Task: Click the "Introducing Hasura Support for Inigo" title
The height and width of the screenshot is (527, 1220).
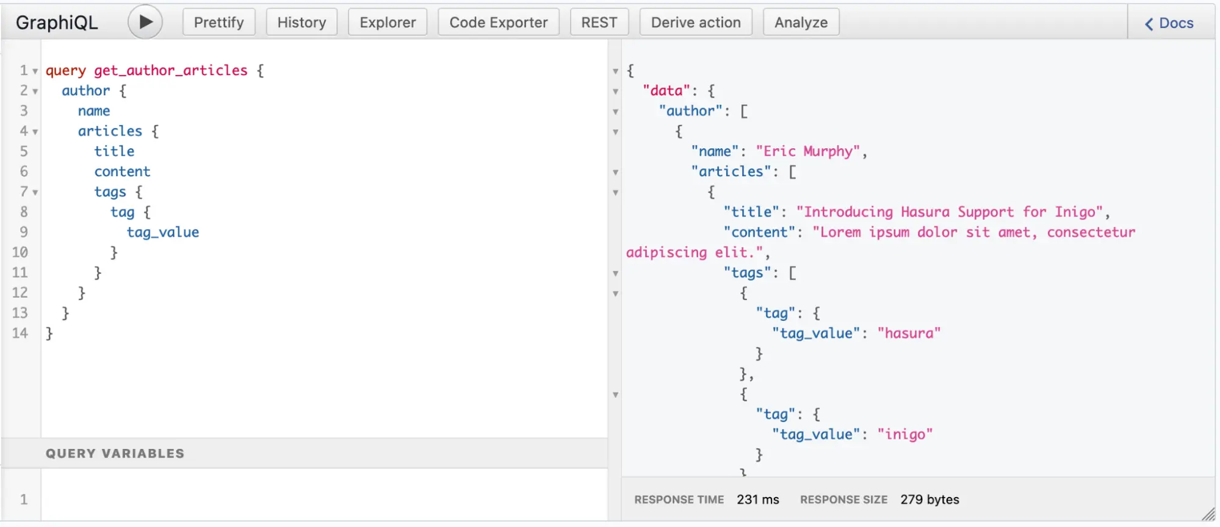Action: [950, 212]
